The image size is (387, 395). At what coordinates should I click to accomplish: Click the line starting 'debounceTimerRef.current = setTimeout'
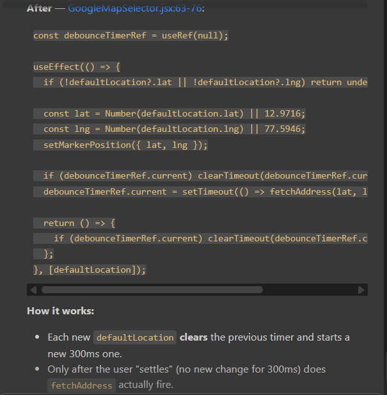pyautogui.click(x=200, y=191)
